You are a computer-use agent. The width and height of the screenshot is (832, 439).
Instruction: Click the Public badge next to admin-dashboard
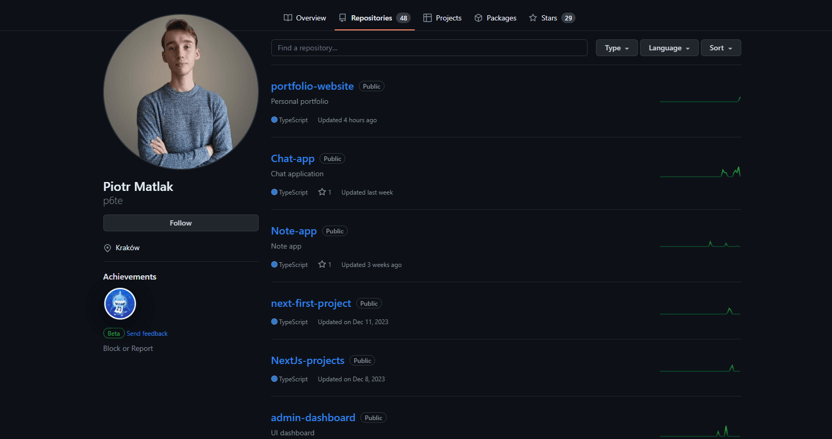tap(374, 418)
